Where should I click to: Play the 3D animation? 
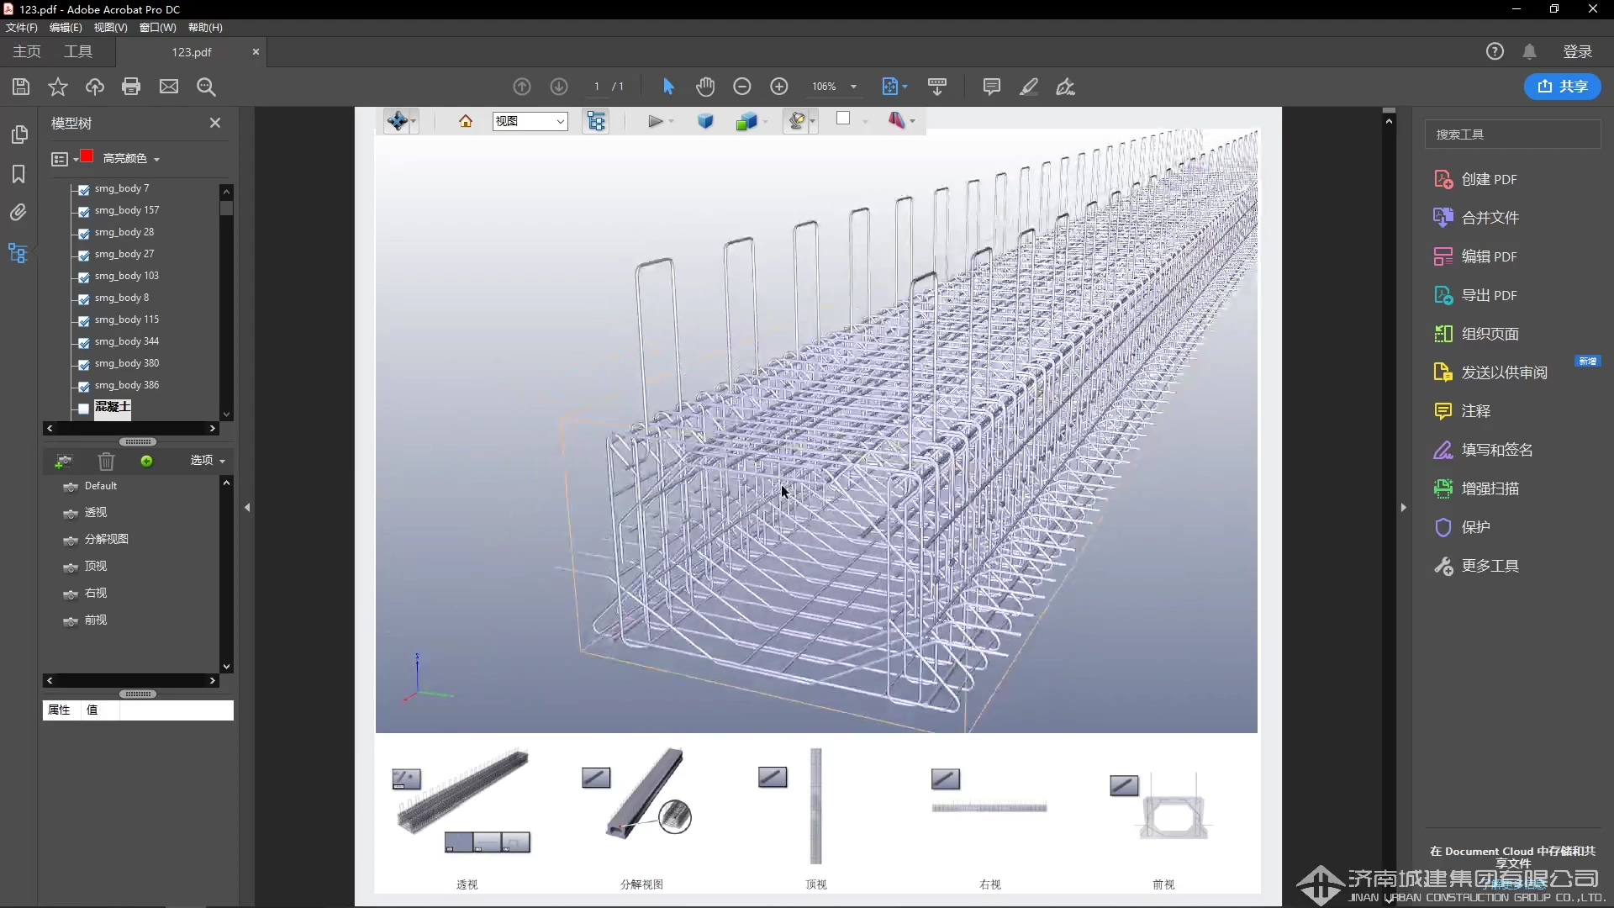point(656,121)
